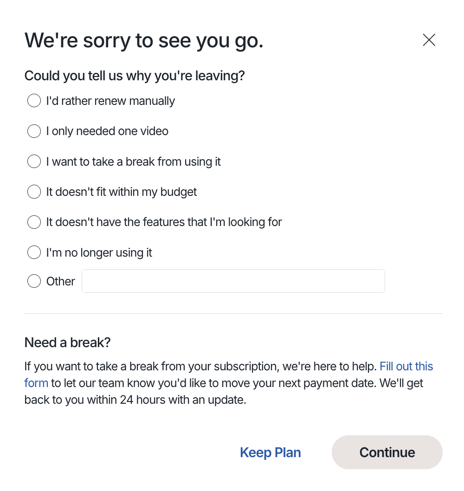Select the 'I'd rather renew manually' radio circle

point(34,101)
